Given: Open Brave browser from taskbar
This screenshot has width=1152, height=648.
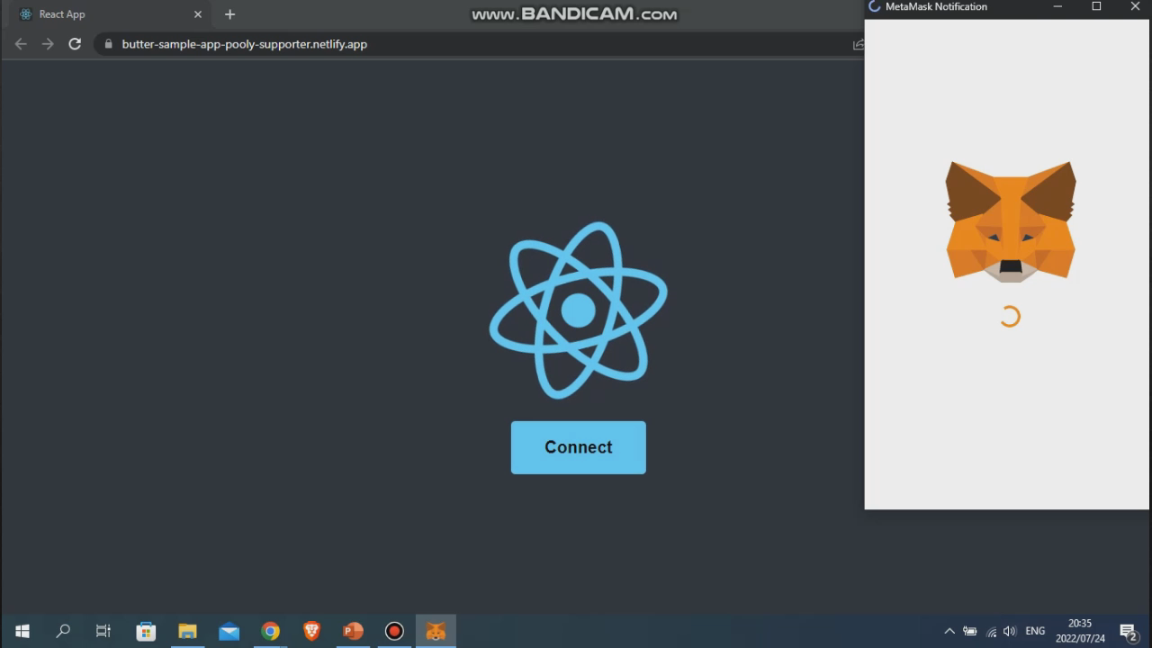Looking at the screenshot, I should coord(311,631).
